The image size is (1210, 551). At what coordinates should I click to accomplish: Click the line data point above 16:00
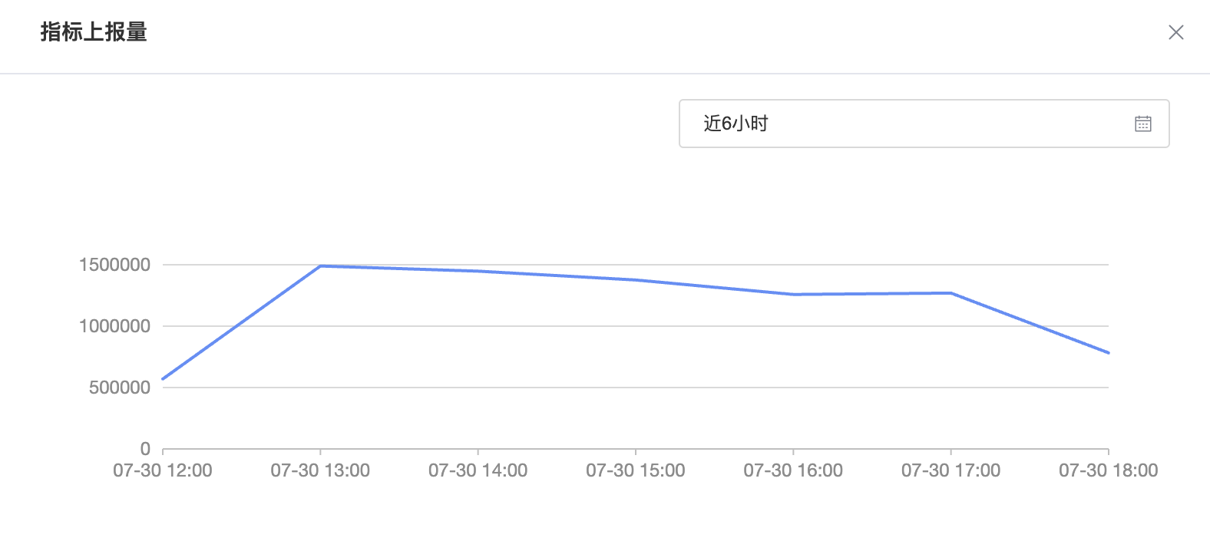point(793,294)
